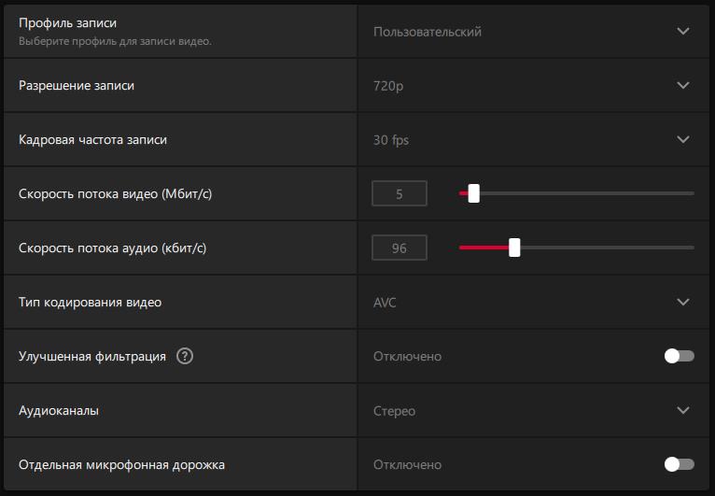Click chevron arrow next to Пользовательский
Screen dimensions: 715x496
[683, 31]
